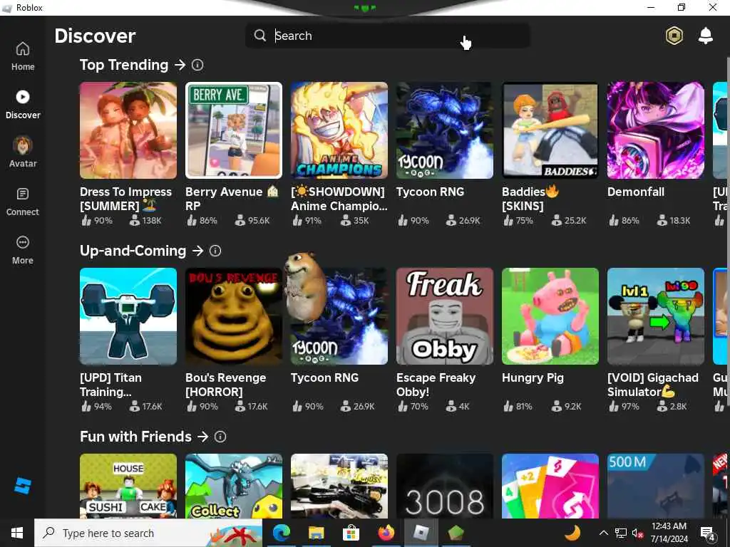Open Titan Training game thumbnail
730x547 pixels.
(x=128, y=316)
